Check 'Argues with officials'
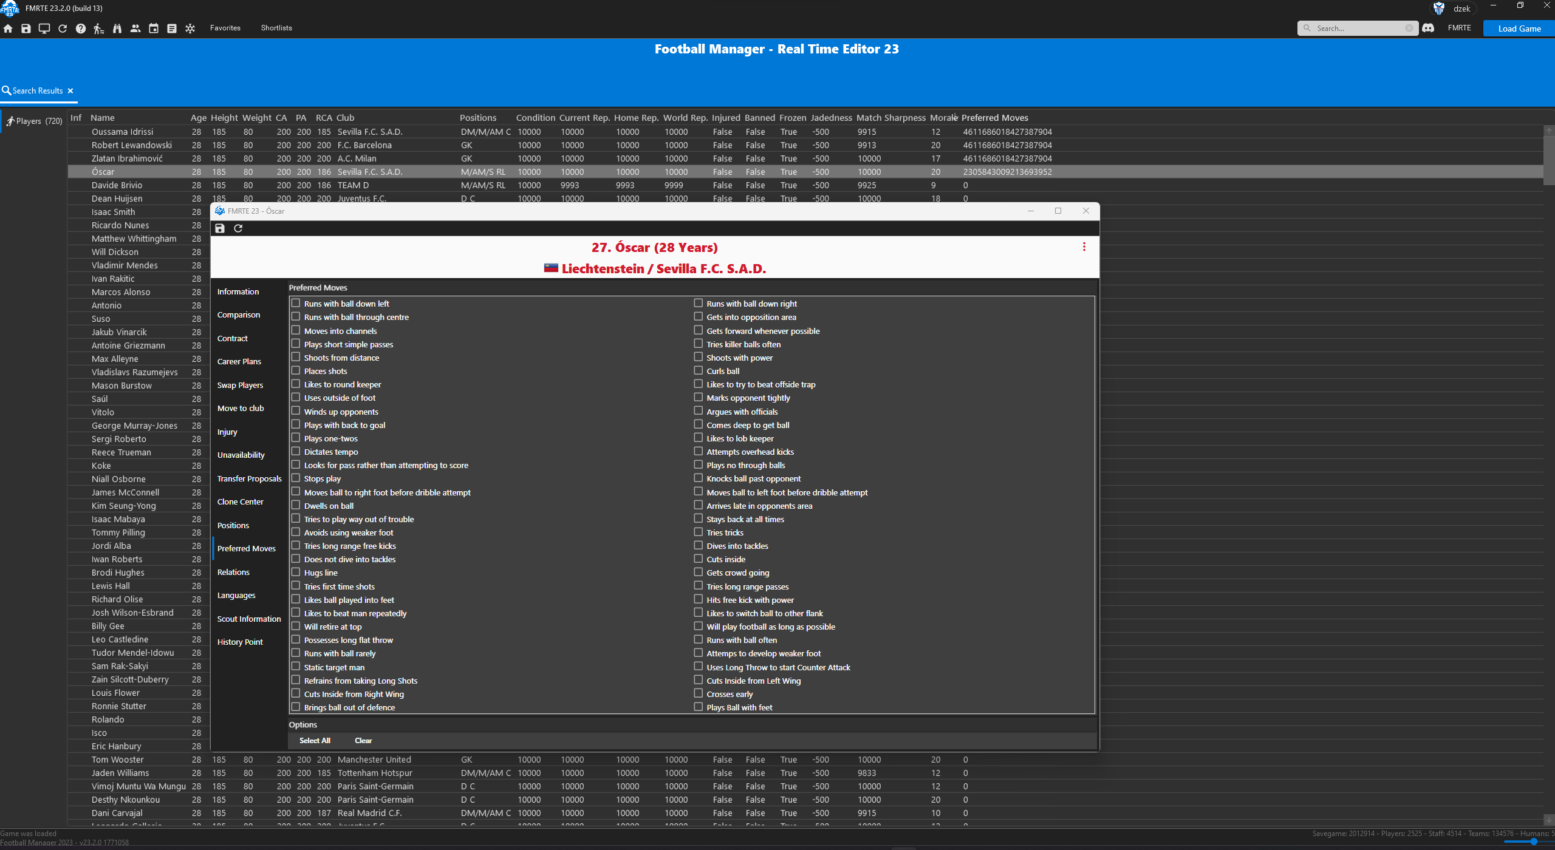 click(x=699, y=411)
